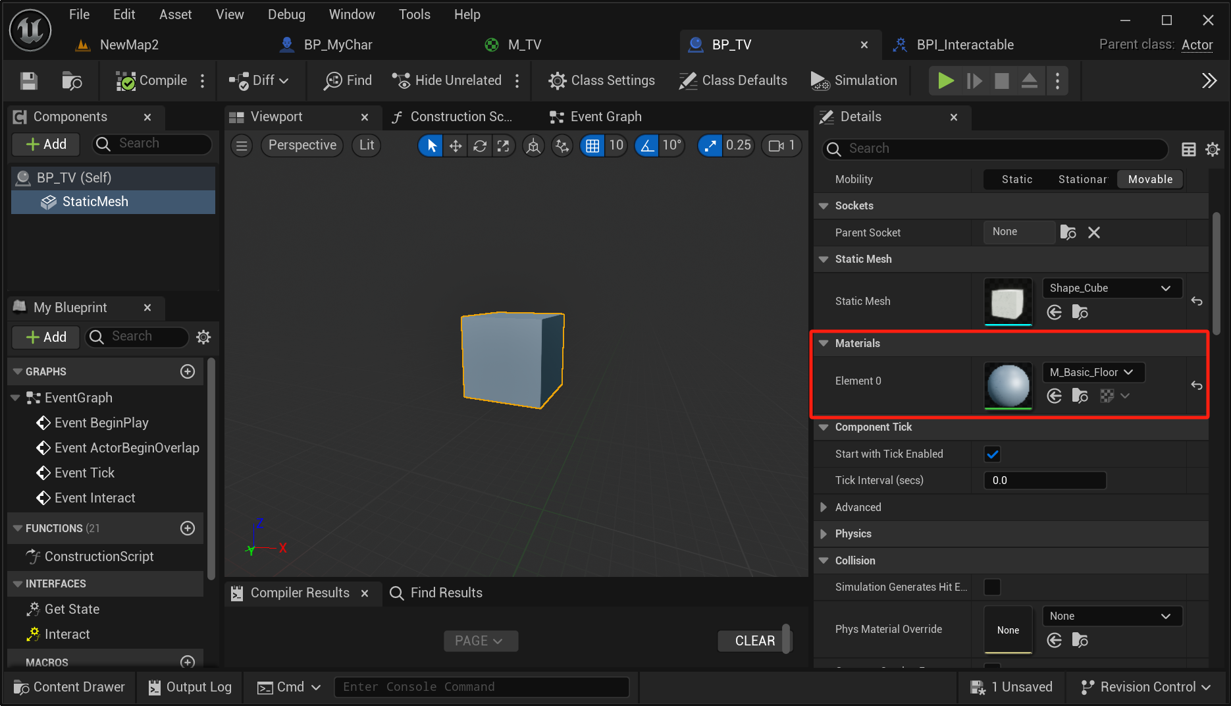Select the scale tool
This screenshot has height=706, width=1231.
504,146
